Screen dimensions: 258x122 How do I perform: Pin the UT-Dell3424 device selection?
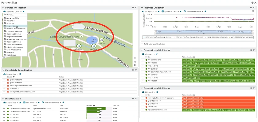click(x=158, y=12)
